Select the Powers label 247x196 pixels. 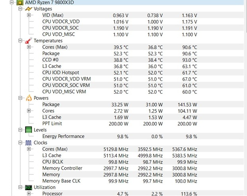41,98
